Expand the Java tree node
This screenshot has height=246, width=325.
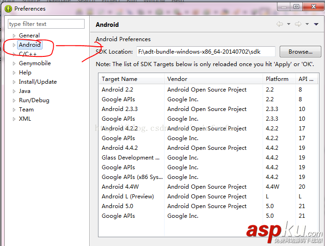(x=14, y=91)
